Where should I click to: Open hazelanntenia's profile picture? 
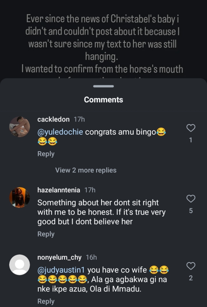(x=20, y=197)
